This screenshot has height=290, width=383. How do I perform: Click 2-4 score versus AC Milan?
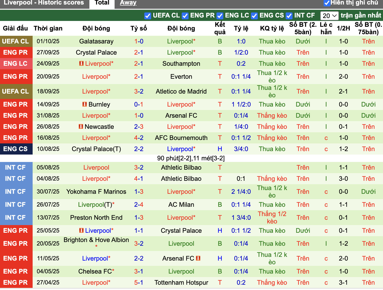click(x=139, y=205)
